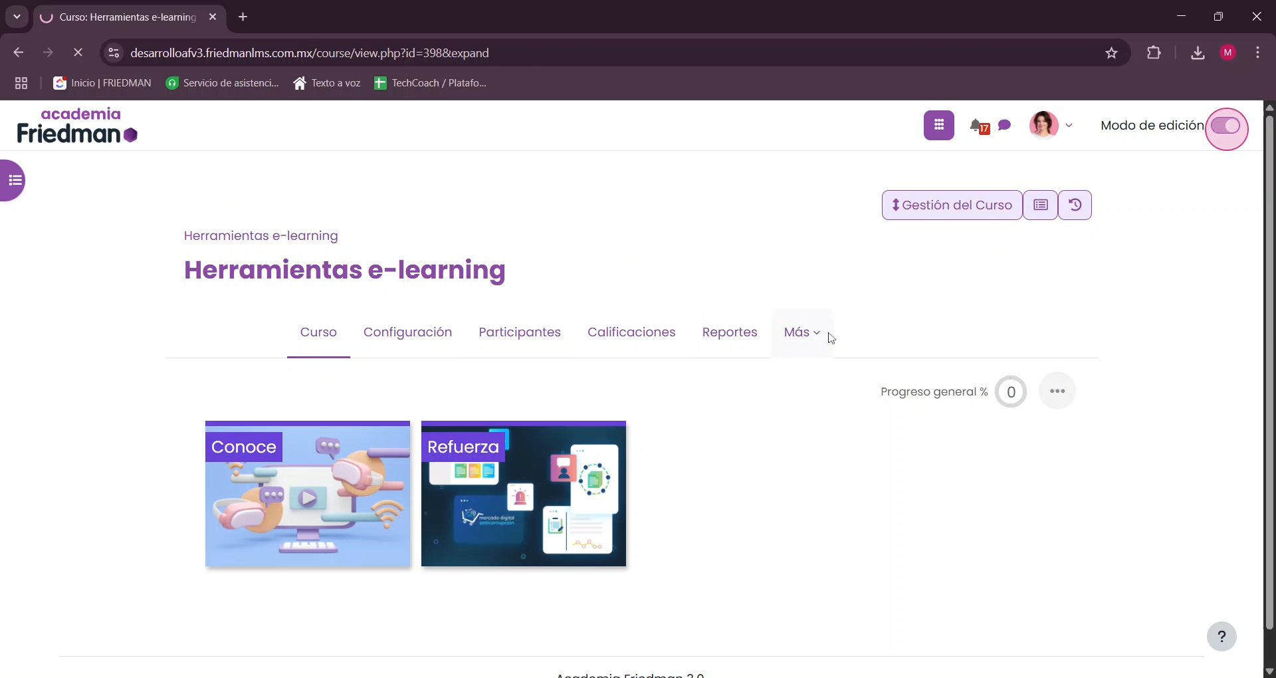
Task: Open the browser downloads icon
Action: [1198, 53]
